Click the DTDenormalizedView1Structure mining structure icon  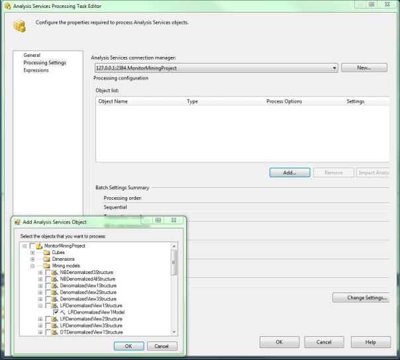(x=55, y=332)
